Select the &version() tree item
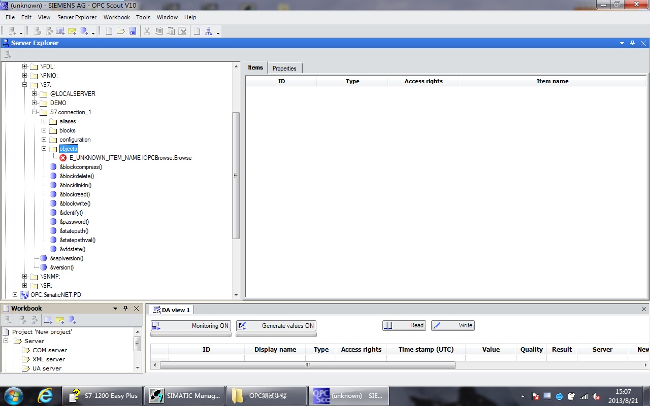This screenshot has height=406, width=650. point(61,267)
